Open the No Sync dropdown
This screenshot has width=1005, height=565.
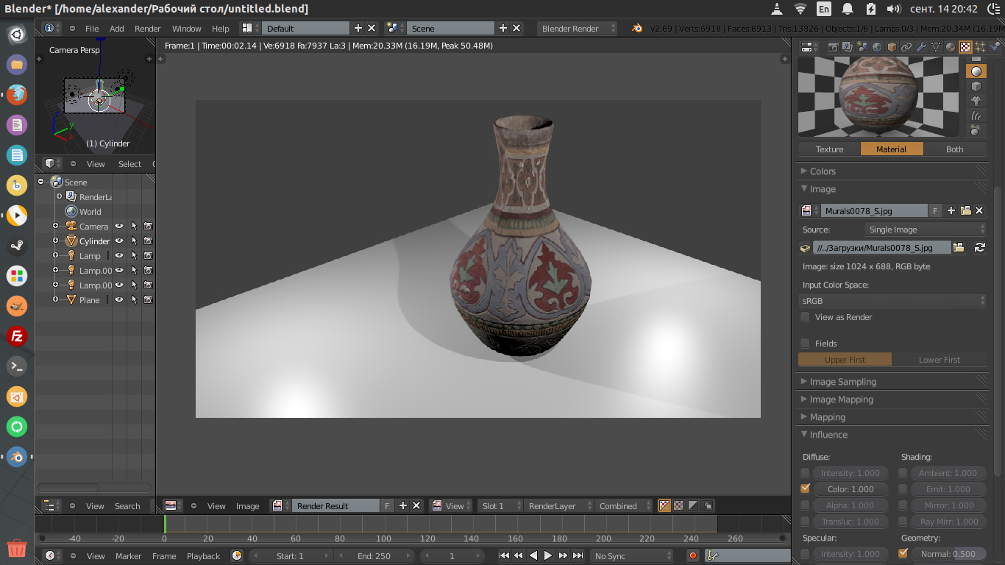(631, 555)
